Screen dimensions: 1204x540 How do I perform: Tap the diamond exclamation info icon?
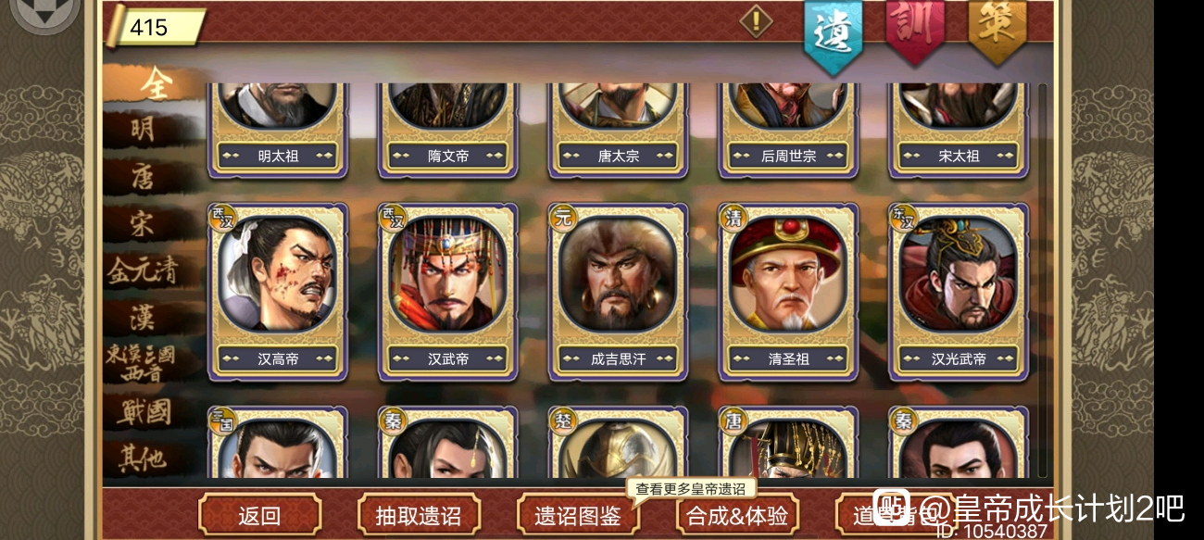pos(756,20)
